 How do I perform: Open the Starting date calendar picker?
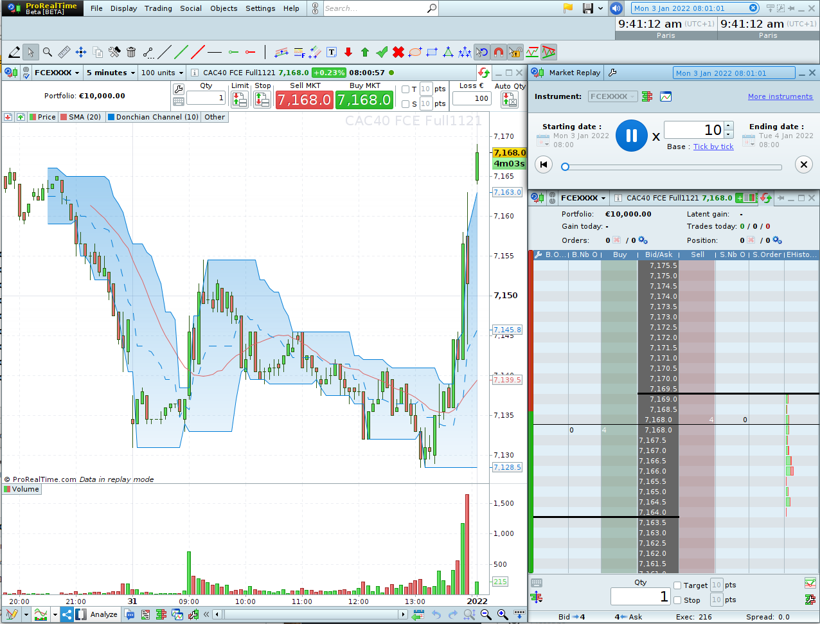click(x=543, y=140)
